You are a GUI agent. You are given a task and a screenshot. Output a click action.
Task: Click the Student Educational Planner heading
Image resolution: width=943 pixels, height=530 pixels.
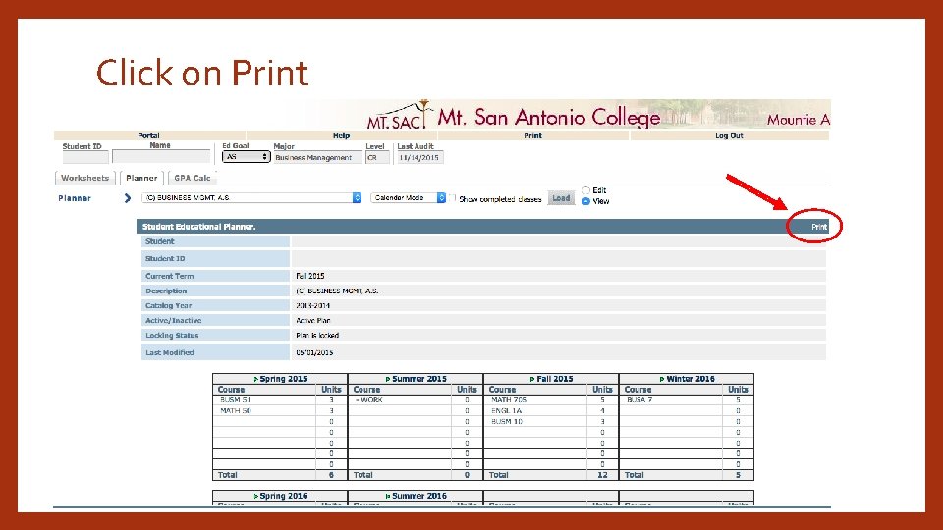(x=199, y=227)
